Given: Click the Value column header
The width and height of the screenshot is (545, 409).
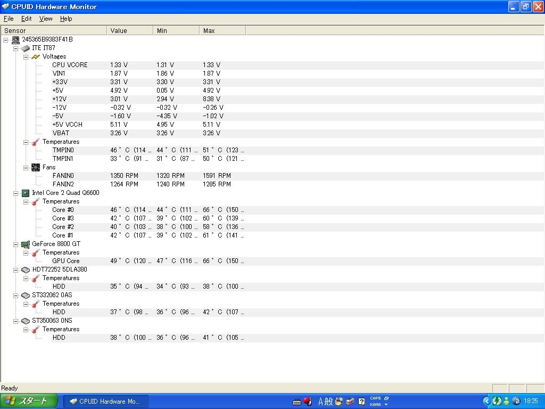Looking at the screenshot, I should [x=130, y=30].
